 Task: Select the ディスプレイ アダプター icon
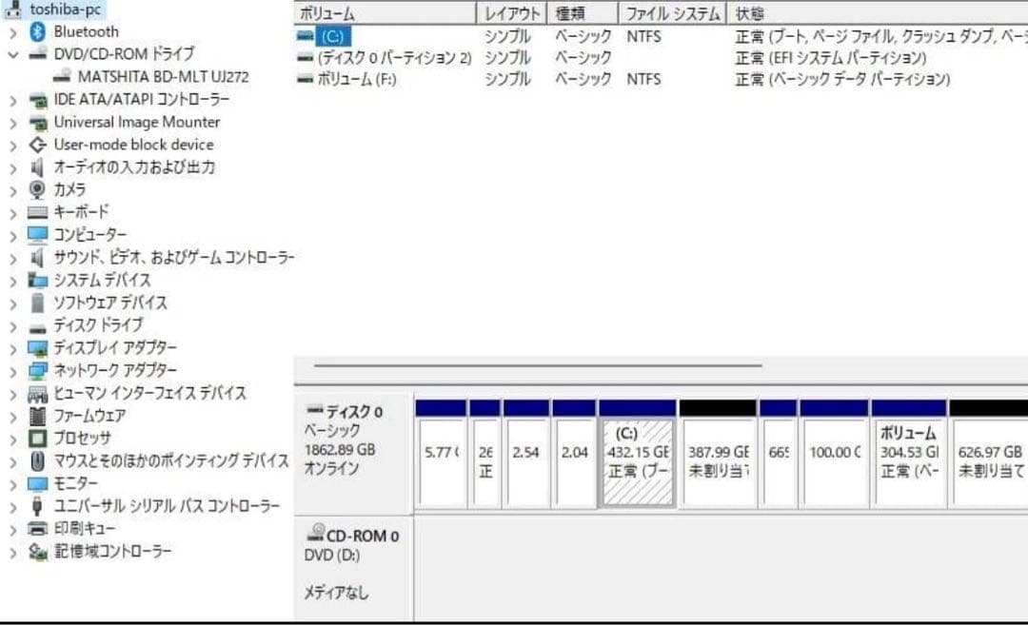coord(35,348)
